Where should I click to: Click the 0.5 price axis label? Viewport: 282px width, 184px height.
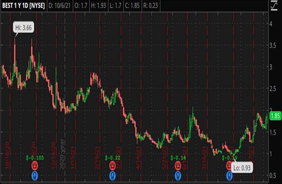click(x=273, y=175)
